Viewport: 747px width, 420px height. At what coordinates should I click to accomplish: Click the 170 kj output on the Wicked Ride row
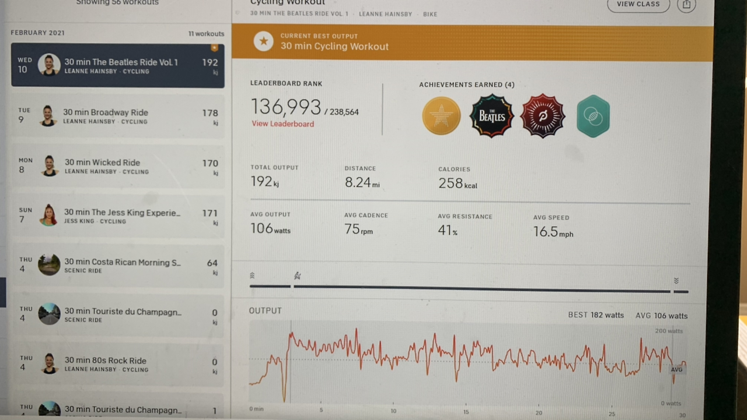point(210,166)
